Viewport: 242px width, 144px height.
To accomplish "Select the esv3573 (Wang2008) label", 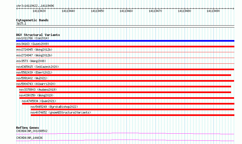I will [31, 61].
